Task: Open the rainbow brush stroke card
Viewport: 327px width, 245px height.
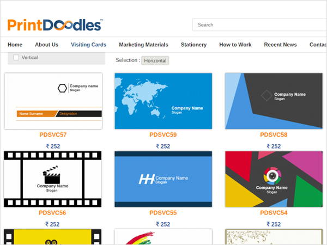Action: pyautogui.click(x=163, y=237)
